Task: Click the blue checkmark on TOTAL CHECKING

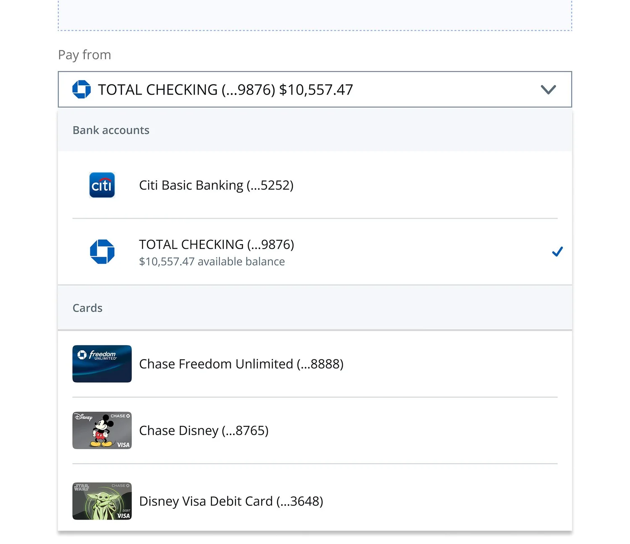Action: pyautogui.click(x=557, y=252)
